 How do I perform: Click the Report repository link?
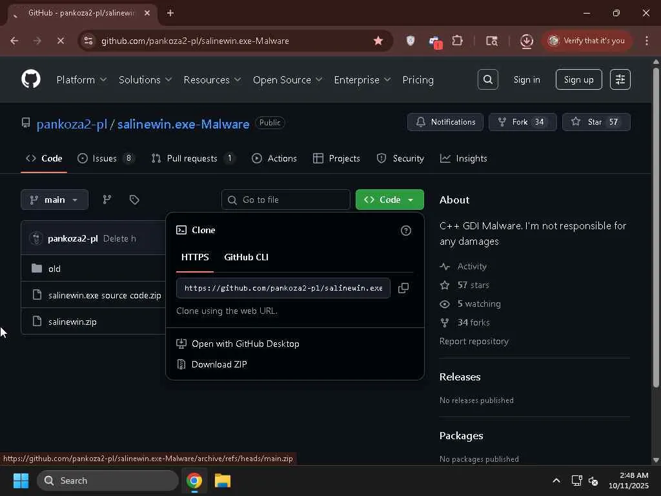pyautogui.click(x=474, y=341)
